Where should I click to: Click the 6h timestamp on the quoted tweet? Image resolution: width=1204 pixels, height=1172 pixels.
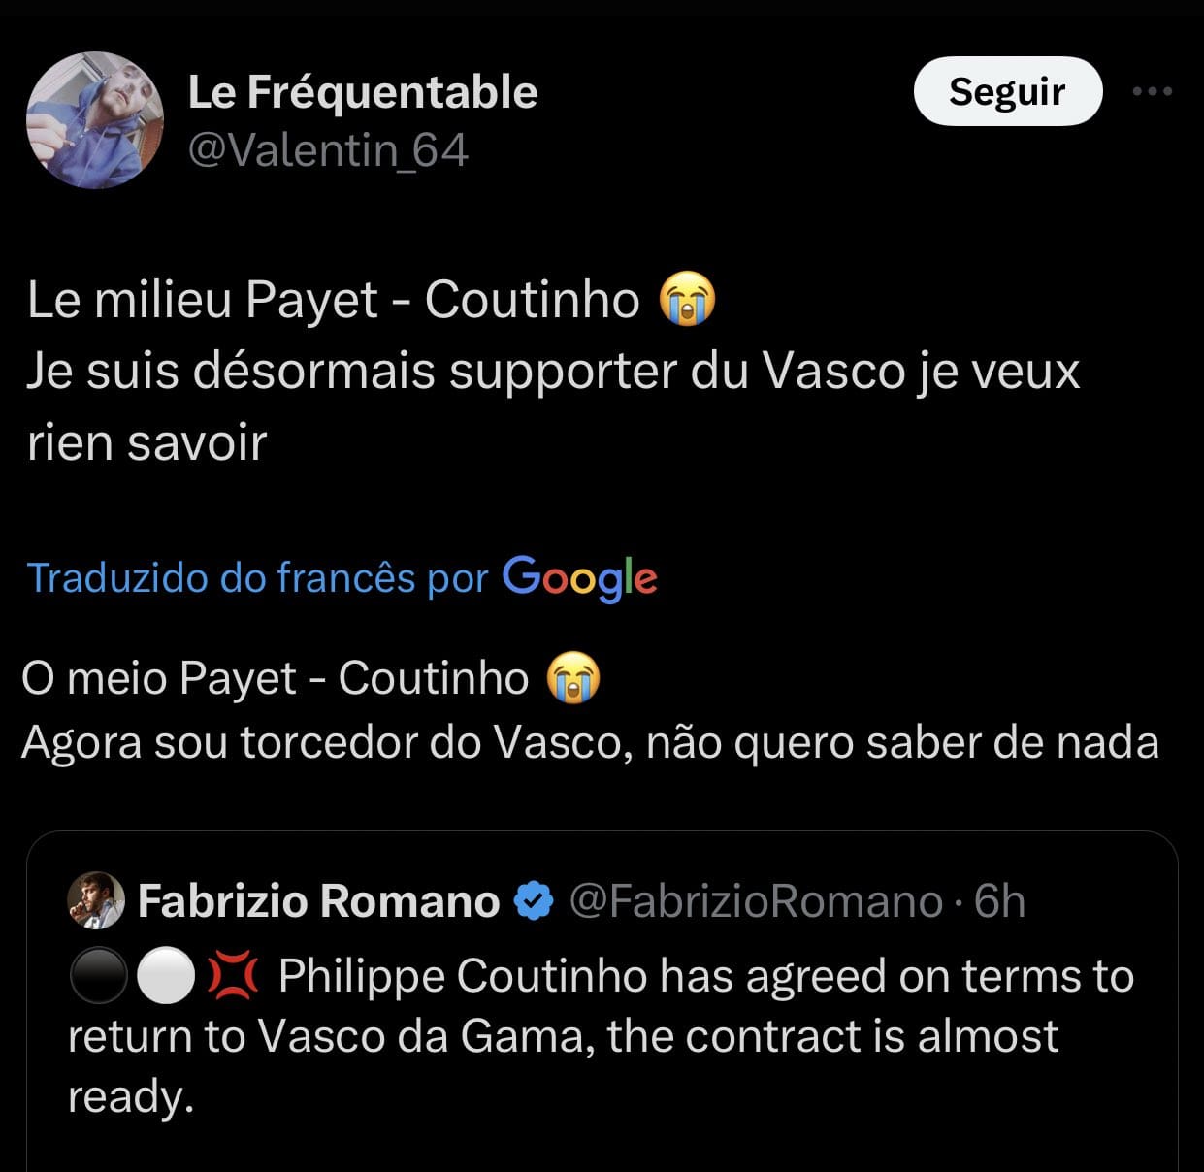(x=999, y=901)
